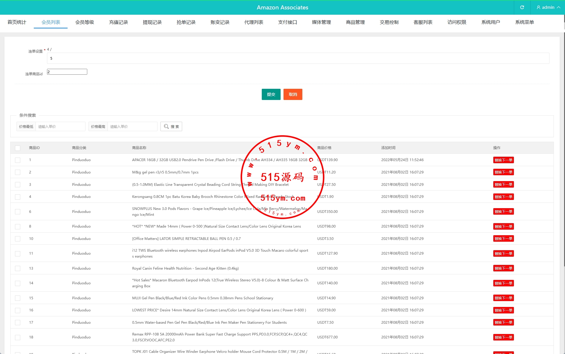Expand the admin account dropdown arrow
Viewport: 565px width, 354px height.
558,7
